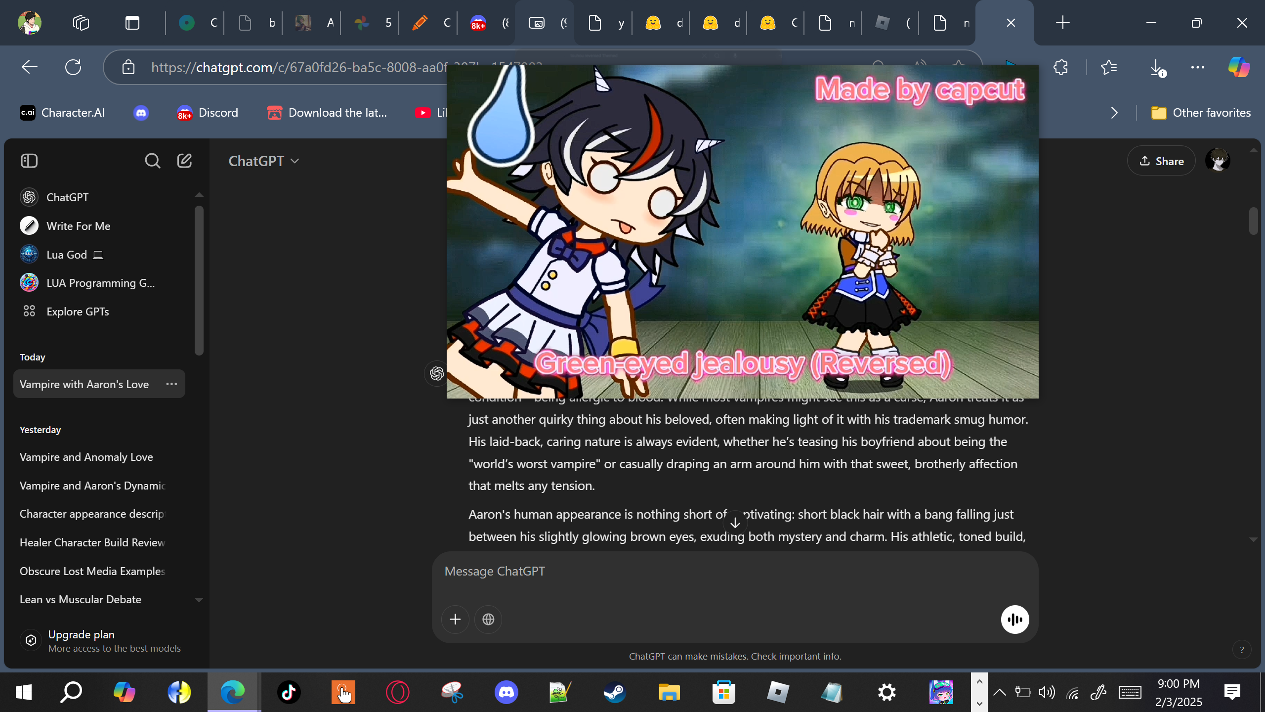Open the Character.AI bookmark
Viewport: 1265px width, 712px height.
coord(62,113)
